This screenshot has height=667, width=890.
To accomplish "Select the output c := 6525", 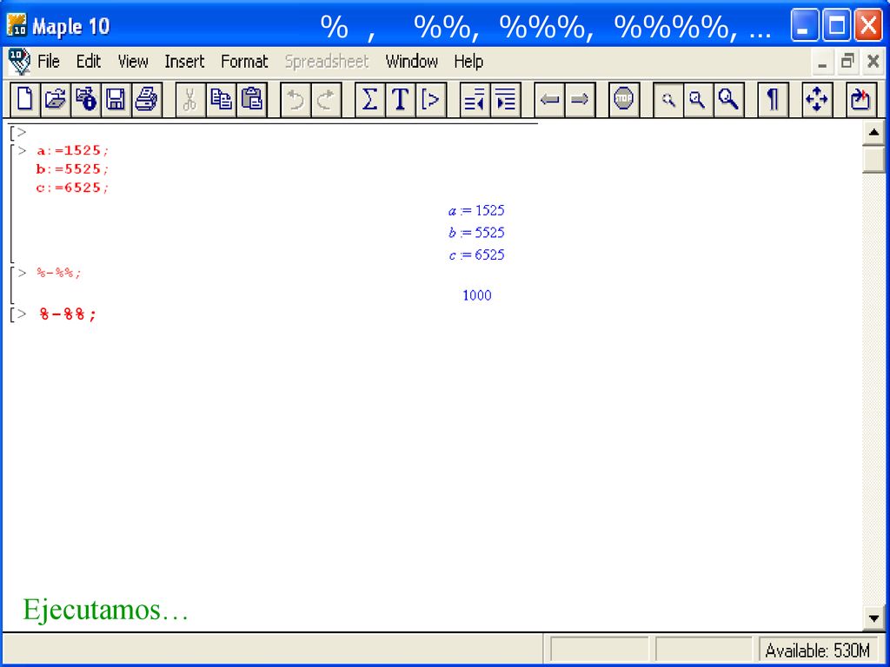I will (x=476, y=254).
